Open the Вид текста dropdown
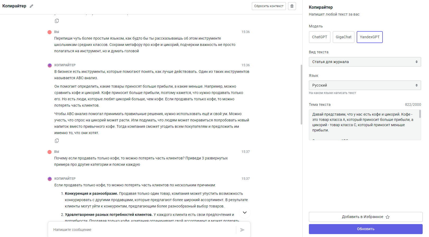Image resolution: width=429 pixels, height=237 pixels. point(365,62)
